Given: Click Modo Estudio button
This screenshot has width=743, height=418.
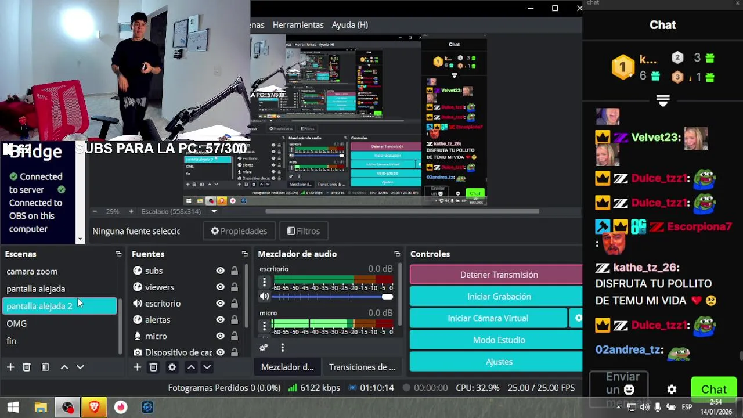Looking at the screenshot, I should 496,340.
